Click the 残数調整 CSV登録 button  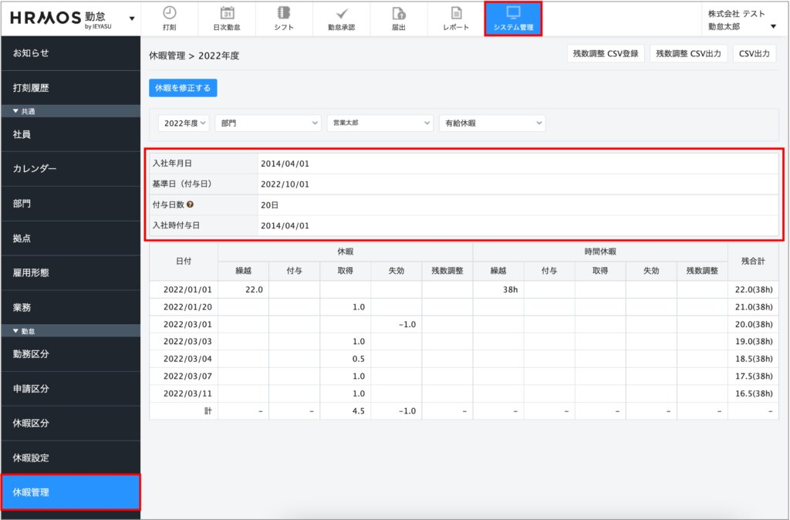click(x=606, y=55)
